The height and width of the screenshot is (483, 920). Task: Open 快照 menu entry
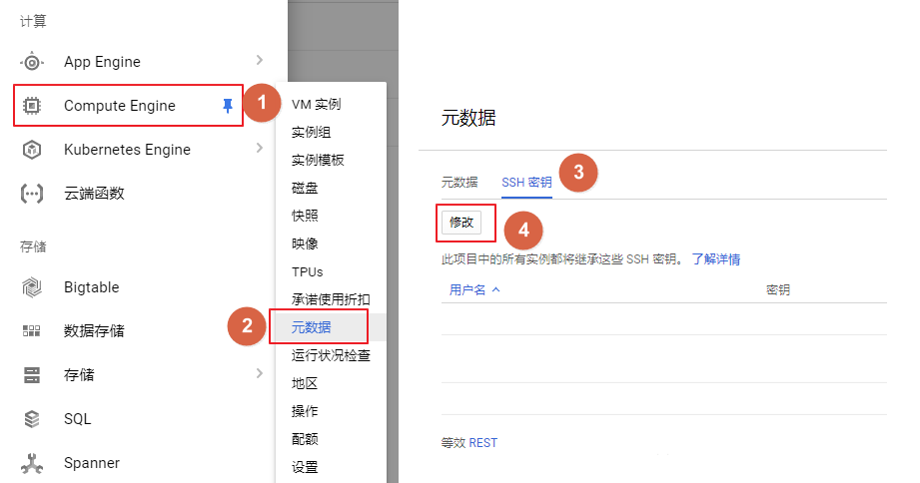click(x=305, y=216)
